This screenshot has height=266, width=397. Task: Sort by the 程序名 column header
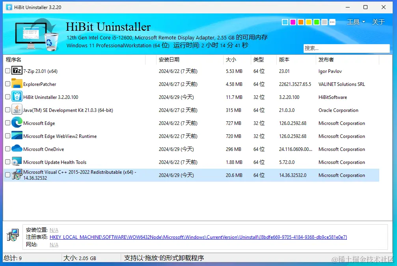click(x=75, y=60)
